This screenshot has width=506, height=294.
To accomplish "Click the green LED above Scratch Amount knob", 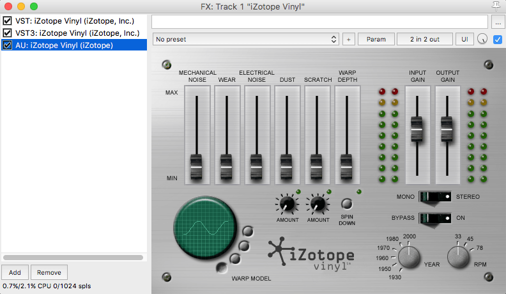I will pos(329,192).
